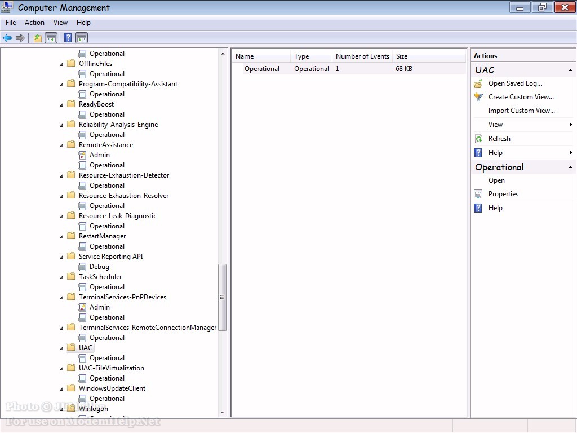Click the Forward arrow in the toolbar
Image resolution: width=577 pixels, height=433 pixels.
[20, 38]
